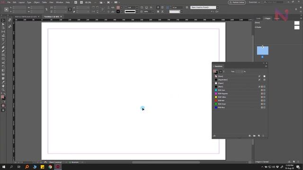The width and height of the screenshot is (303, 170).
Task: Select the Zoom tool
Action: coord(3,90)
